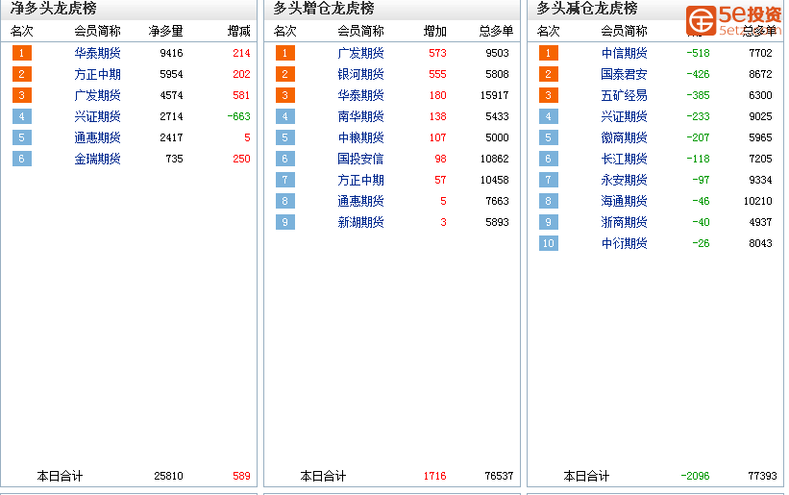Image resolution: width=789 pixels, height=495 pixels.
Task: Click rank 9 badge beside 新湖期货
Action: point(285,222)
